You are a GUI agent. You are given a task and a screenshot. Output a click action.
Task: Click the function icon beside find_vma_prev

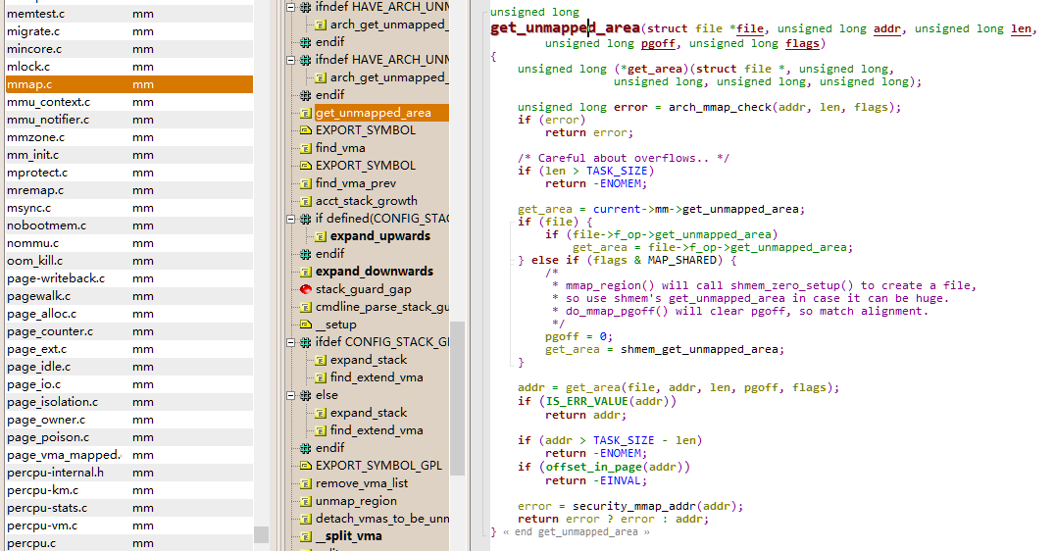[306, 183]
